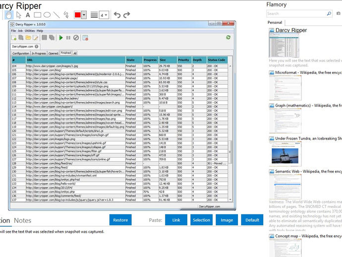Click the Selection paste button
Screen dimensions: 342x257
click(202, 220)
